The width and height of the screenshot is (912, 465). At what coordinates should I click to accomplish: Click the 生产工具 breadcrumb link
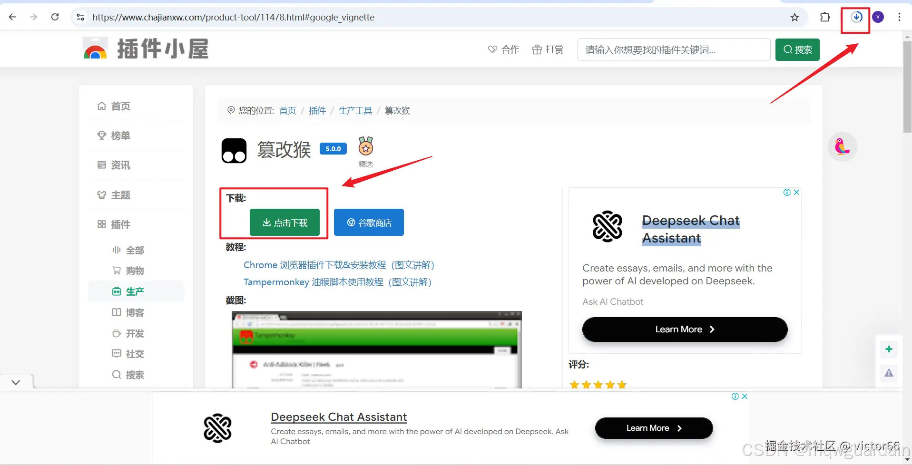point(355,110)
